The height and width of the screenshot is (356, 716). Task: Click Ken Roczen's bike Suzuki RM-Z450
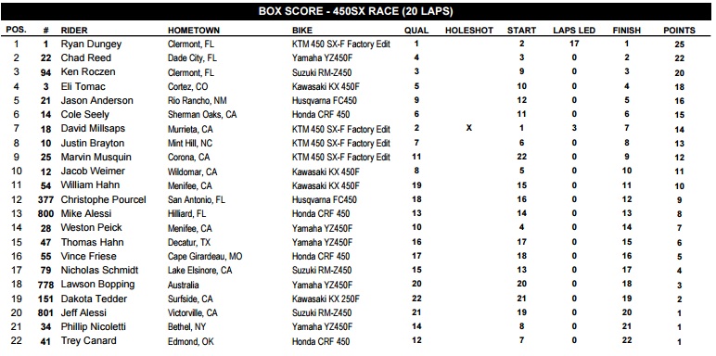(322, 72)
